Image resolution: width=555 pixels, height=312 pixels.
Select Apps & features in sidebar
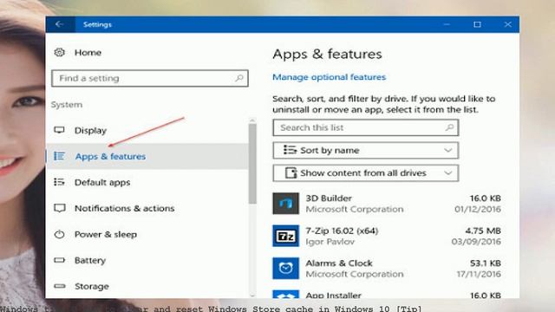tap(147, 156)
